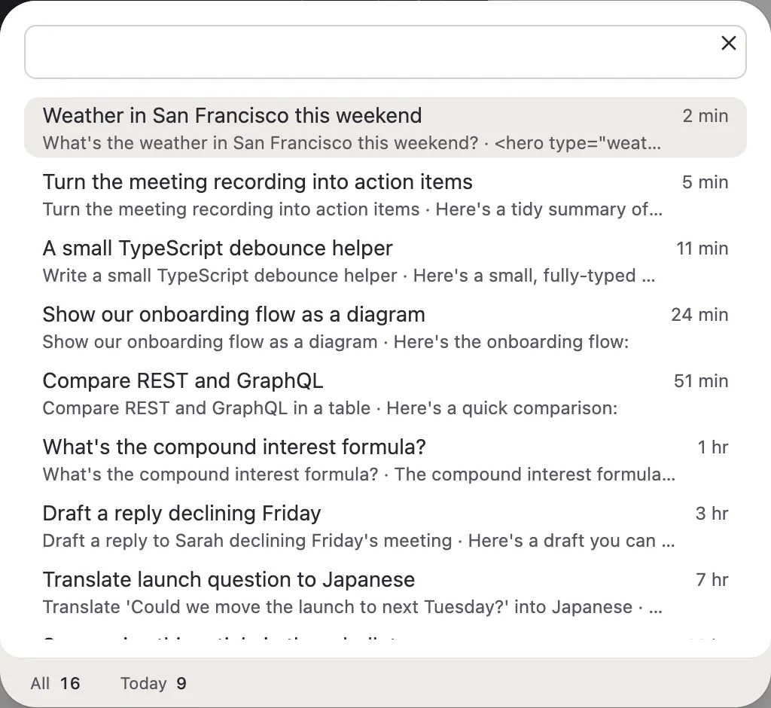Screen dimensions: 771x708
Task: Click the '1 hr' timestamp
Action: pos(713,447)
